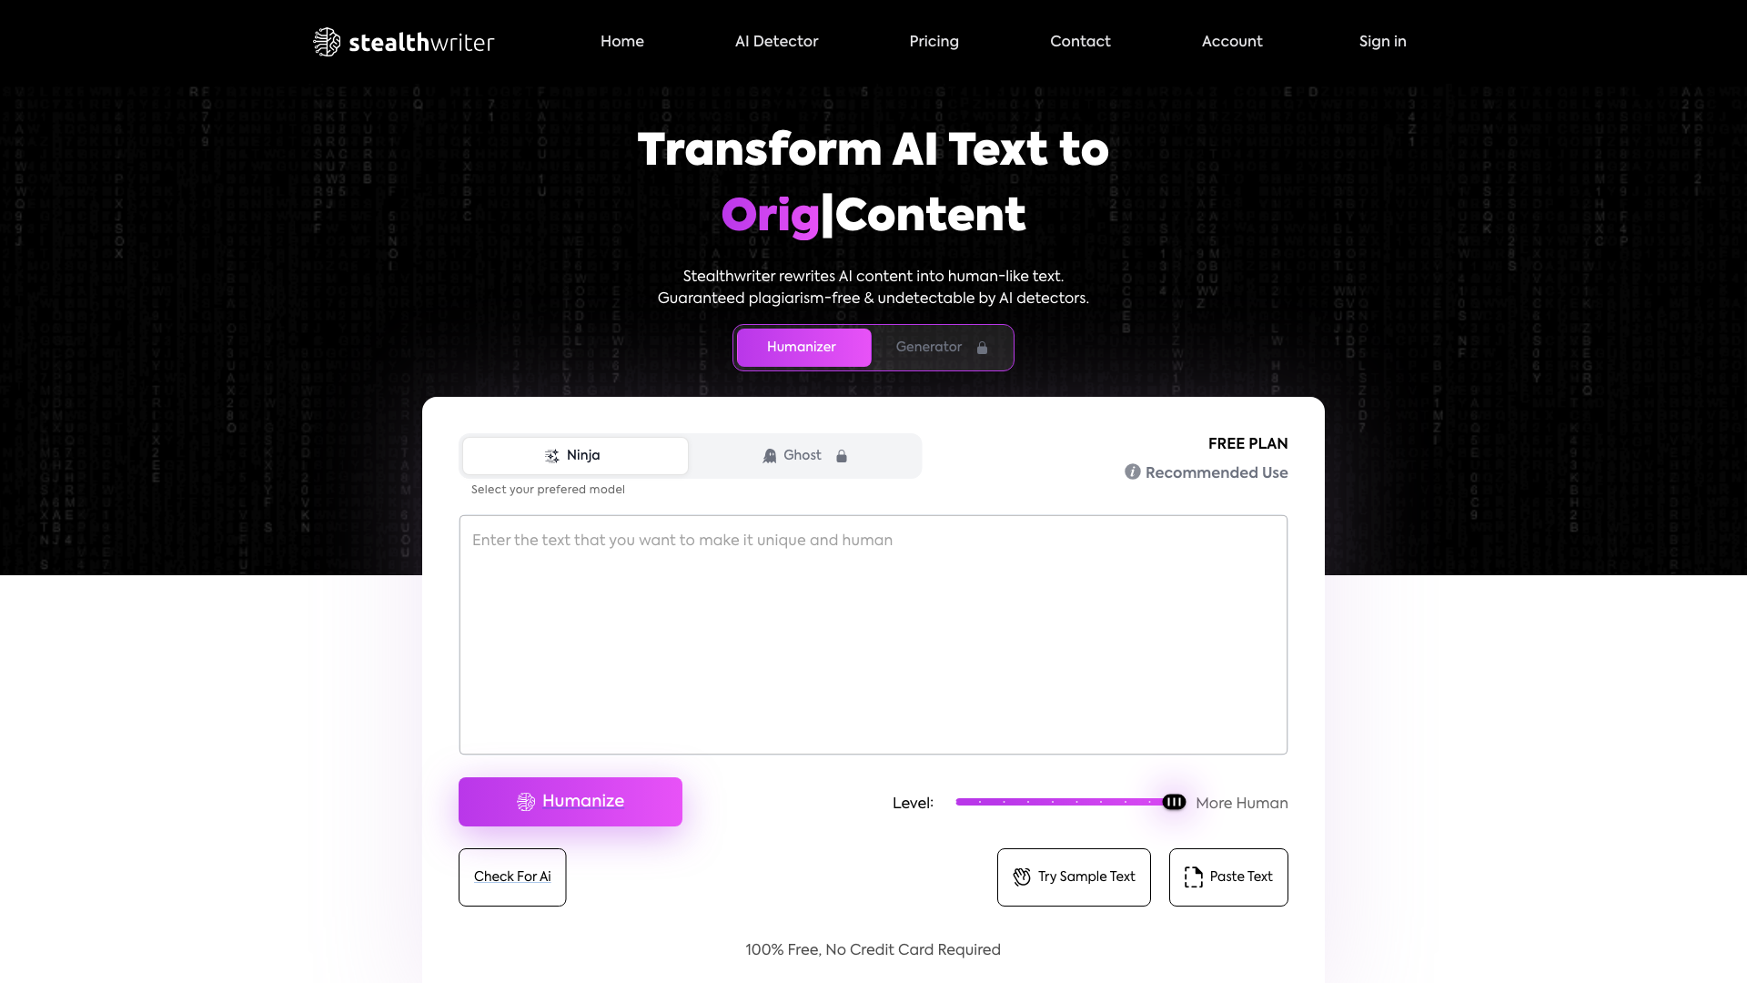The width and height of the screenshot is (1747, 983).
Task: Click the Paste Text clipboard icon
Action: (x=1193, y=877)
